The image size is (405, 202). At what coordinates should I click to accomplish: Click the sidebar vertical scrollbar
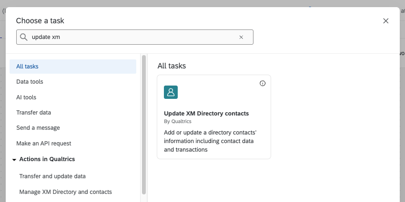click(x=144, y=124)
